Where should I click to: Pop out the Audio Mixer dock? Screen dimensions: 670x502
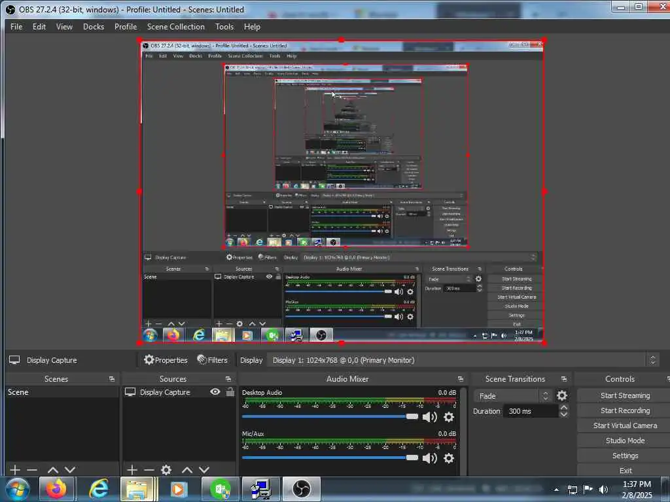(460, 379)
